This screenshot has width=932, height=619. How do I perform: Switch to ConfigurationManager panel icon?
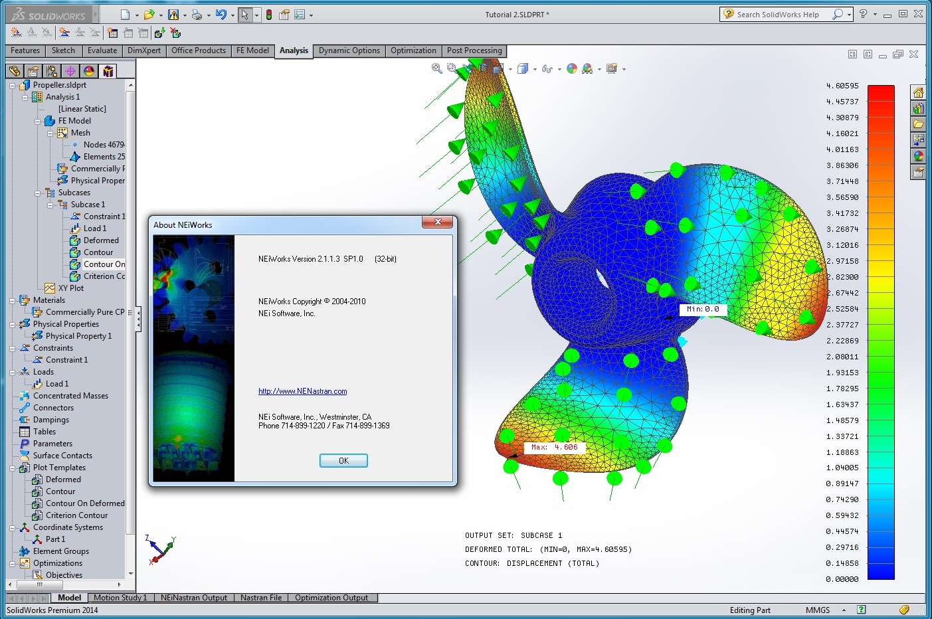tap(52, 71)
